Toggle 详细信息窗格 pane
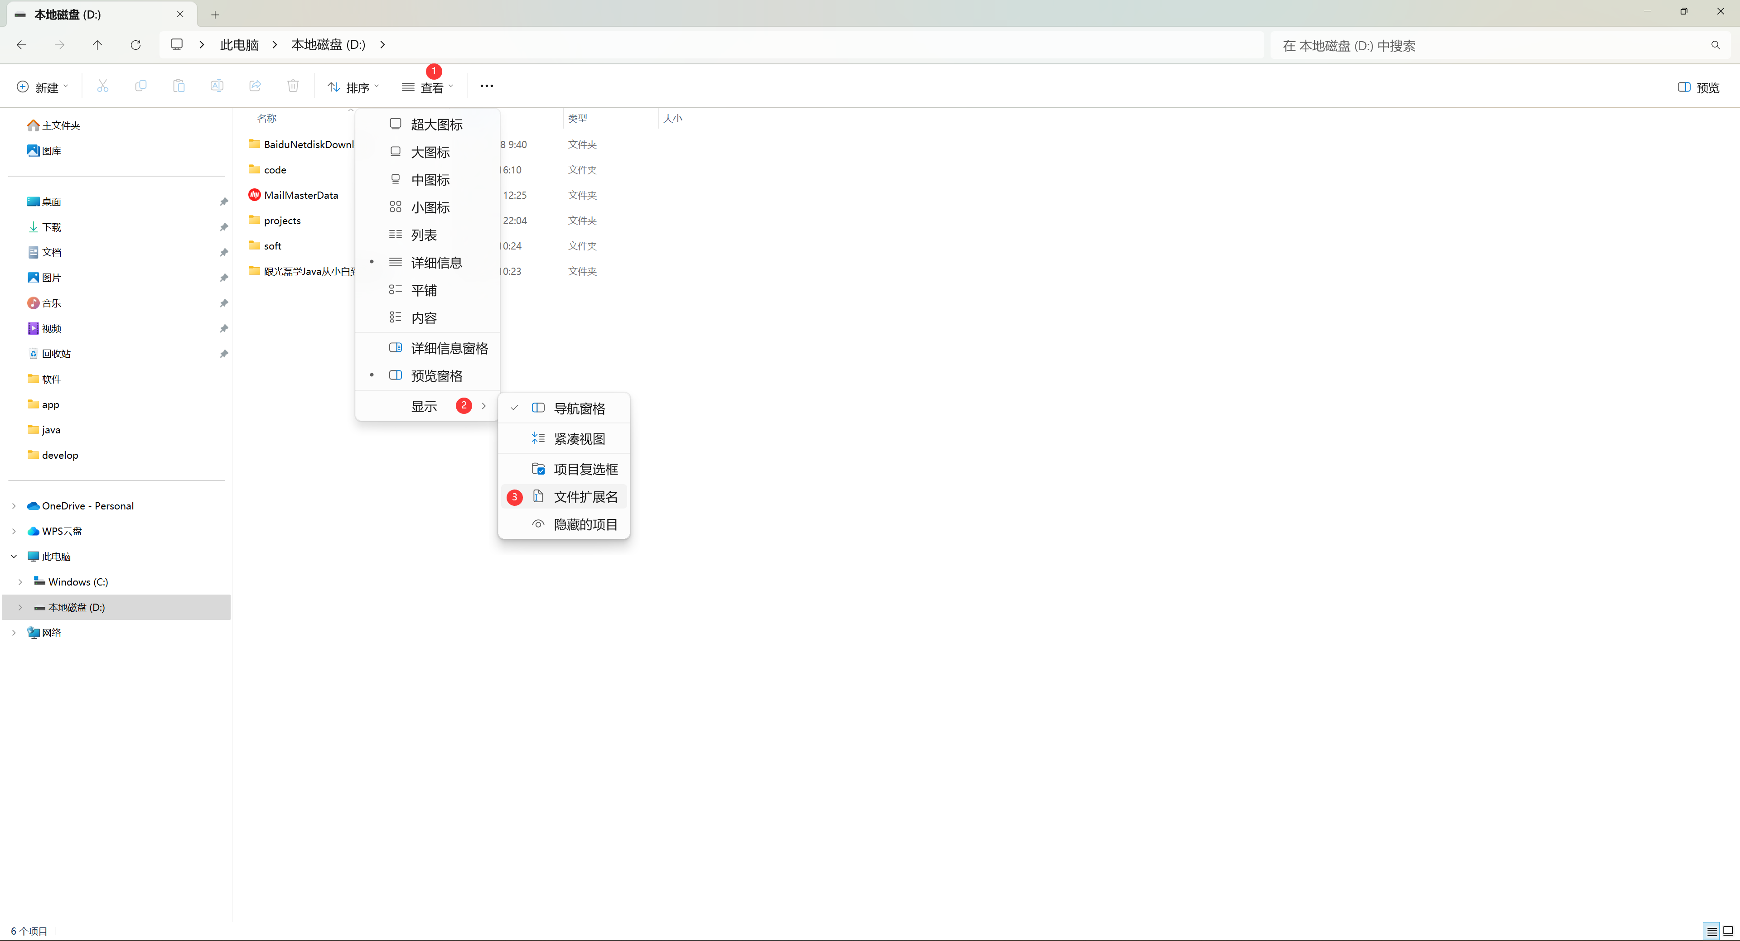Screen dimensions: 1740x941 coord(428,348)
